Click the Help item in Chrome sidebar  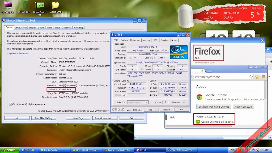[x=172, y=117]
